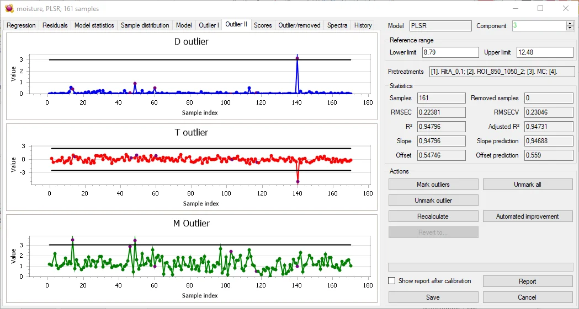579x309 pixels.
Task: Select the D outlier peak at sample 140
Action: pos(298,58)
